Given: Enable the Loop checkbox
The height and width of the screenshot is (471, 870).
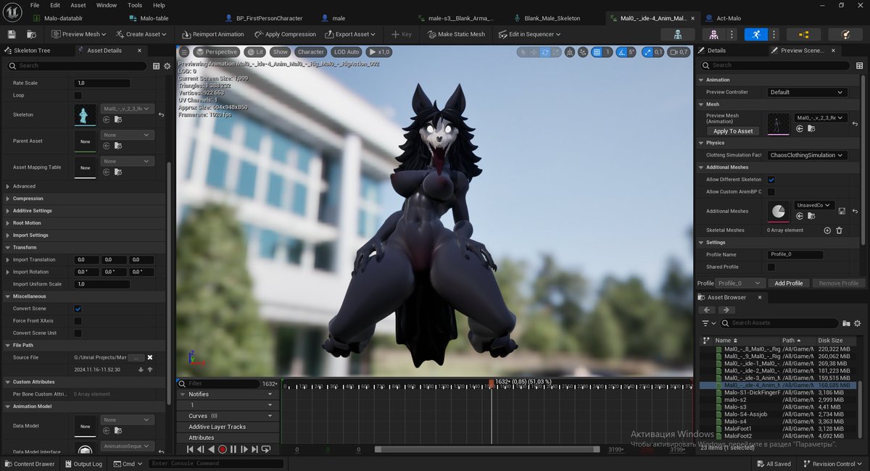Looking at the screenshot, I should 78,95.
